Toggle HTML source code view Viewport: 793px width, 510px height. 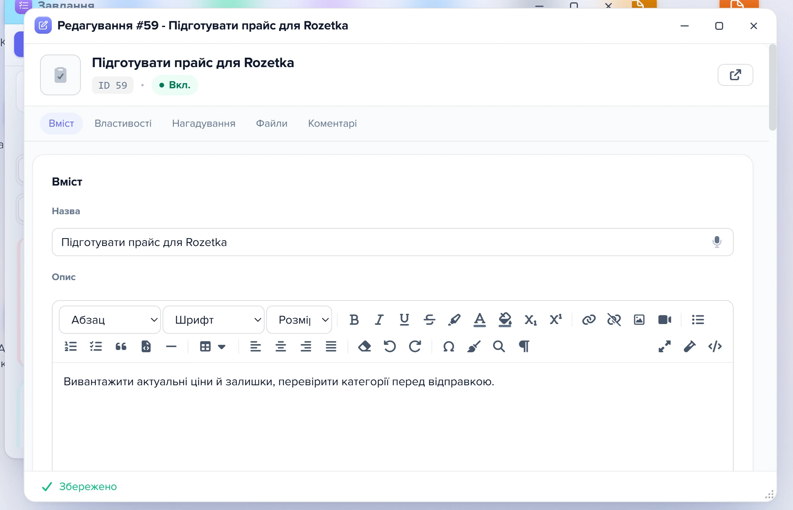point(715,346)
